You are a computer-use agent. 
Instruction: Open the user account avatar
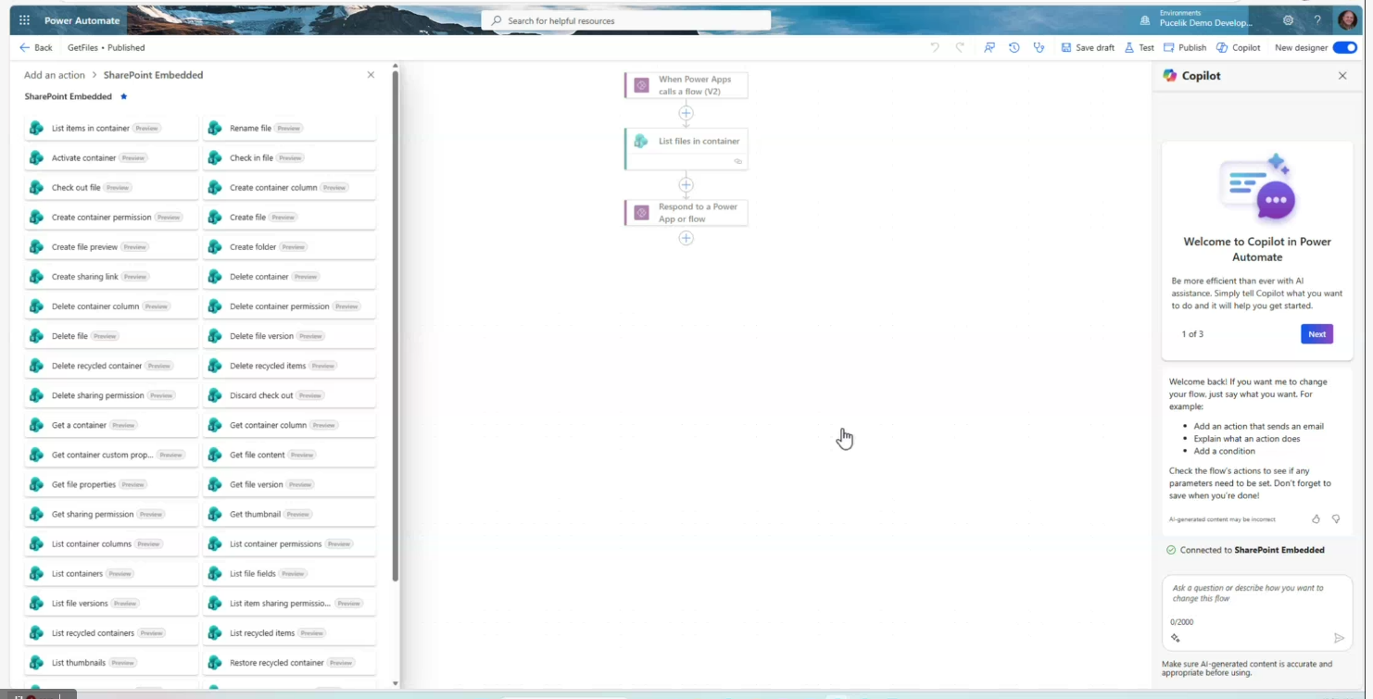(1347, 20)
